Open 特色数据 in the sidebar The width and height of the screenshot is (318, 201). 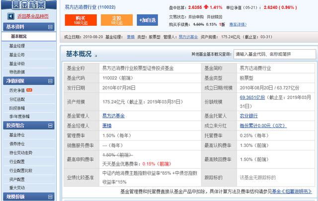tap(17, 72)
